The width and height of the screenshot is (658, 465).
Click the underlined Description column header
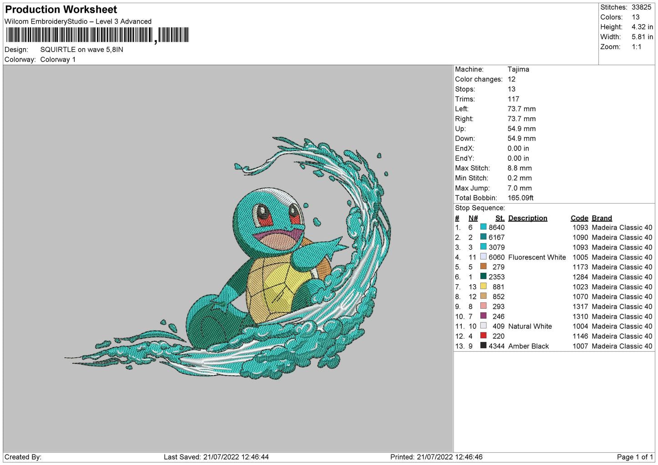(527, 218)
